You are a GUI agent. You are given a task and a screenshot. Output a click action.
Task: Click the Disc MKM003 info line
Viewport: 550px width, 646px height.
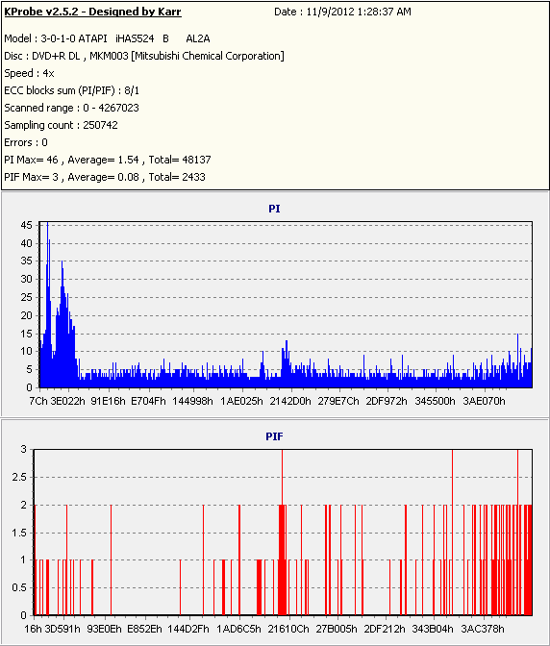coord(144,56)
